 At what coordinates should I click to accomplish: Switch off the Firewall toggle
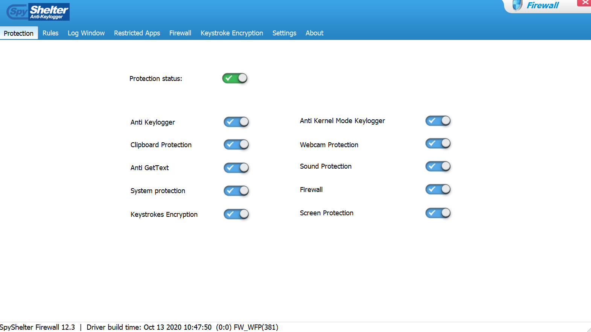(438, 189)
